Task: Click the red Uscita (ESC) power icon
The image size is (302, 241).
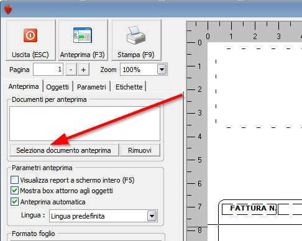Action: click(30, 35)
